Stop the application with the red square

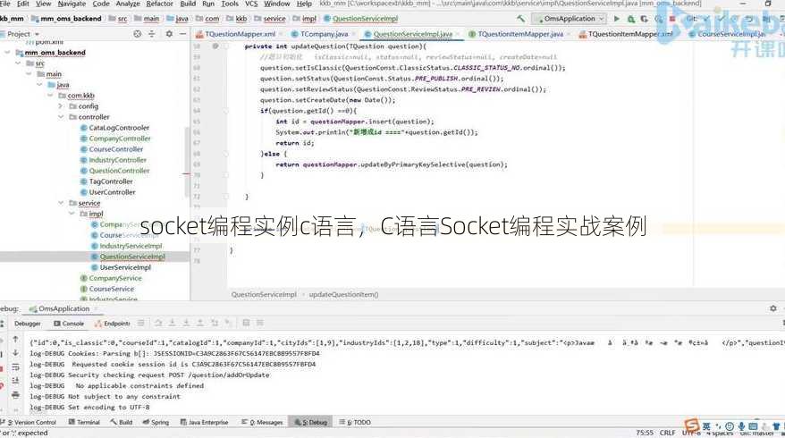(x=672, y=19)
